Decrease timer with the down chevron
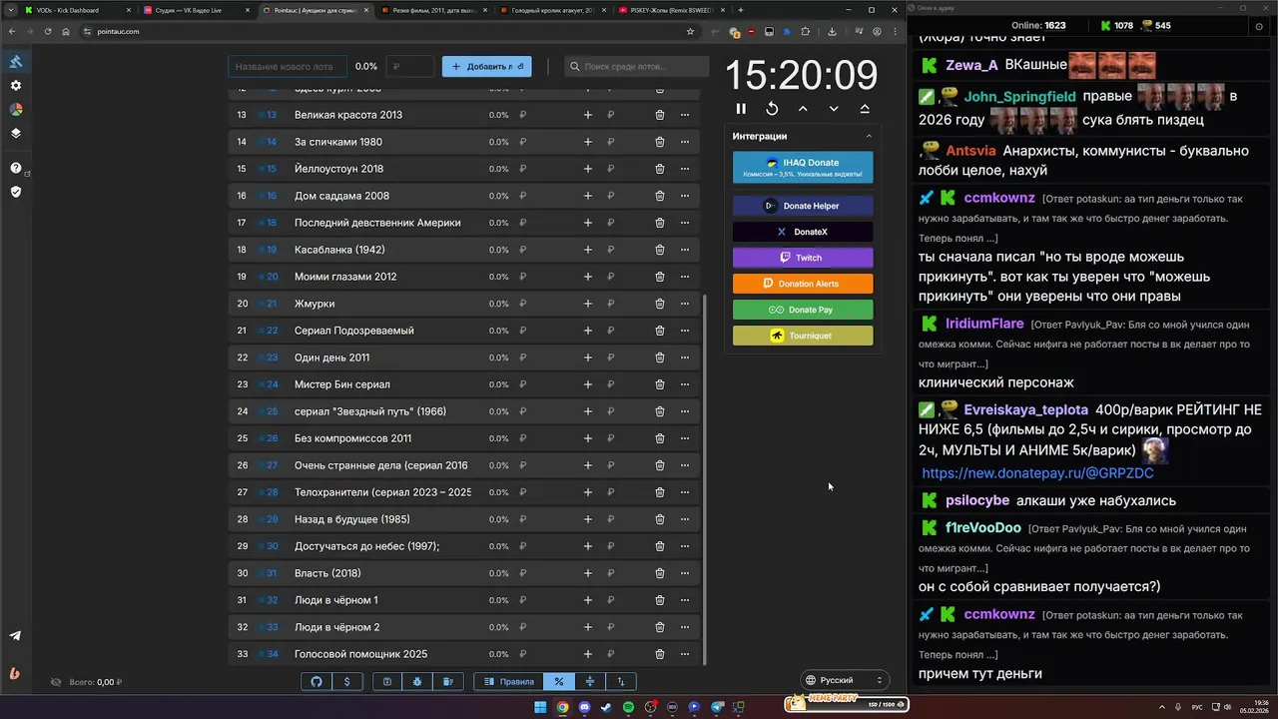The height and width of the screenshot is (719, 1278). (834, 109)
